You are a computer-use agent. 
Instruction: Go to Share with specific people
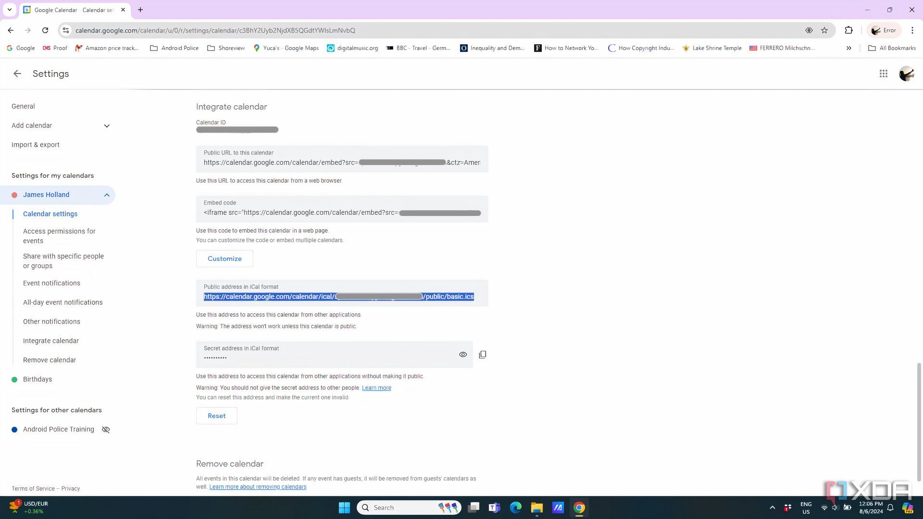[63, 261]
